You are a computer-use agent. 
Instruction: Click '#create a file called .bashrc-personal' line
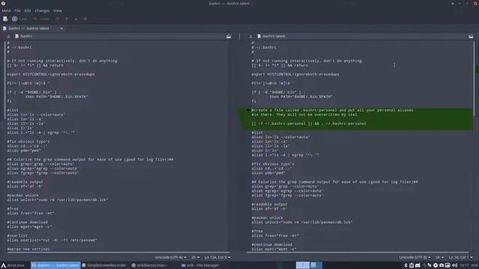[x=332, y=110]
